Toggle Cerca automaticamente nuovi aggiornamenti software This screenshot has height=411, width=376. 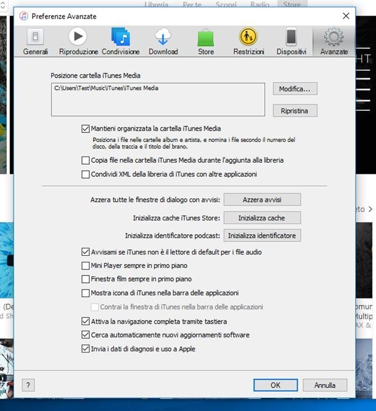tap(86, 335)
